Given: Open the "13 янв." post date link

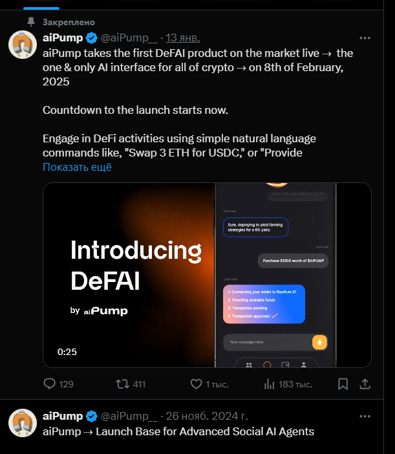Looking at the screenshot, I should [183, 37].
